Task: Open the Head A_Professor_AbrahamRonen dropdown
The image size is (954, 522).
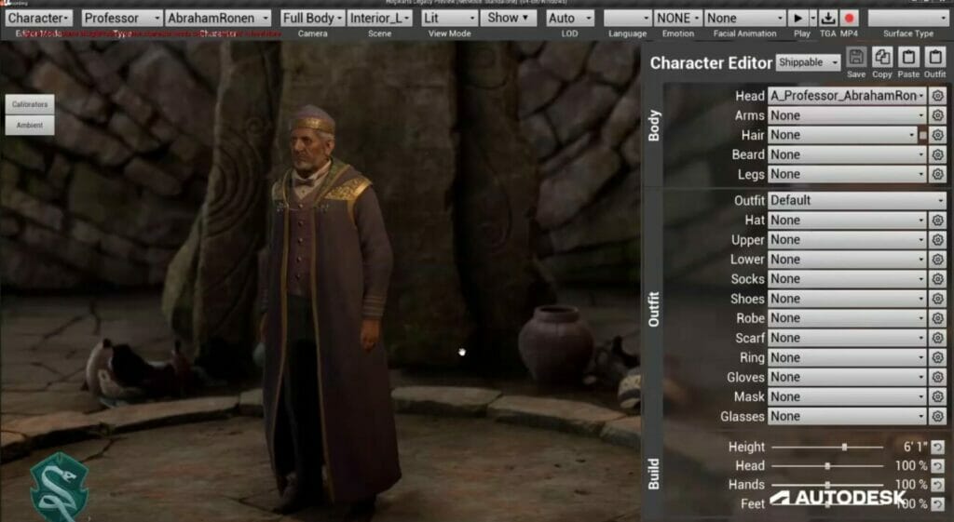Action: (847, 96)
